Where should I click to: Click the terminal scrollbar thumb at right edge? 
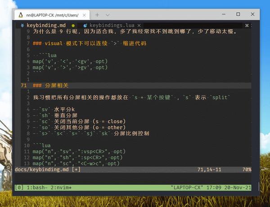(x=259, y=186)
